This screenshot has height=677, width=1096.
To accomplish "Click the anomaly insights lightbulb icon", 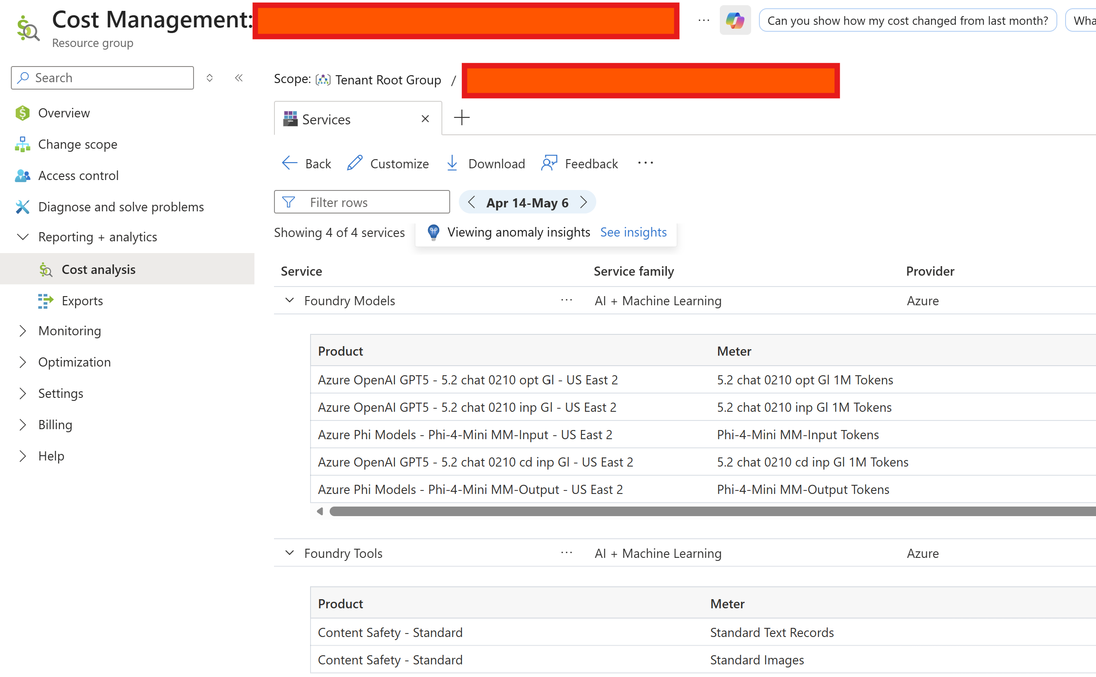I will pos(433,232).
